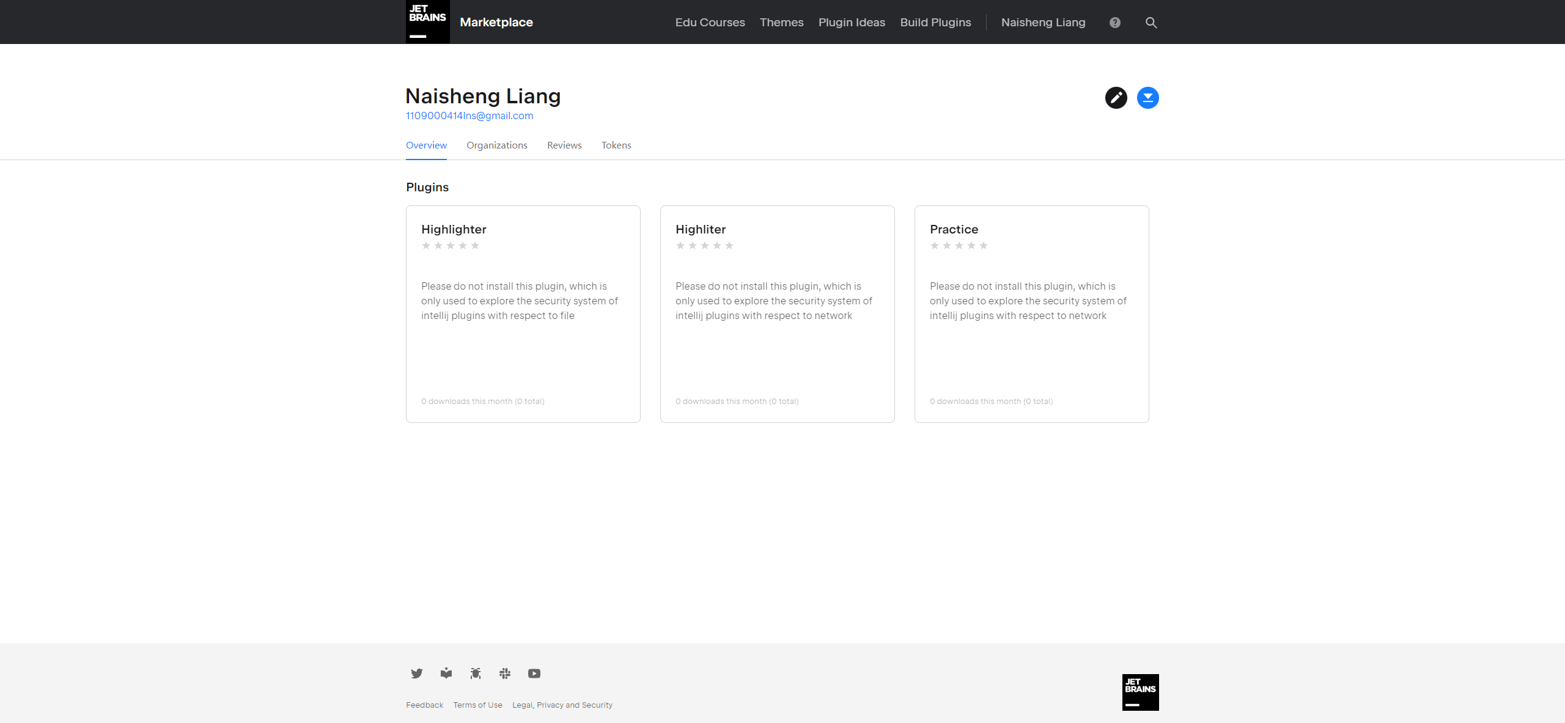The height and width of the screenshot is (723, 1565).
Task: Click download count on Highlighter card
Action: pyautogui.click(x=482, y=402)
